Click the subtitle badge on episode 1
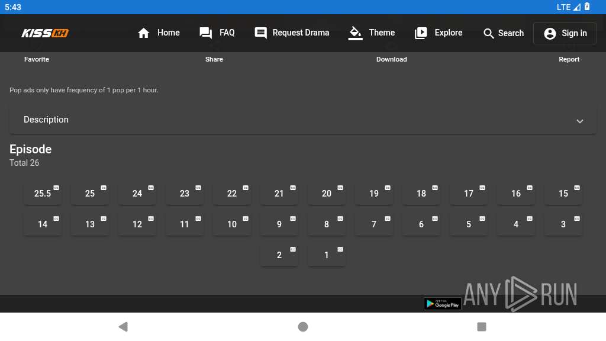 click(340, 249)
